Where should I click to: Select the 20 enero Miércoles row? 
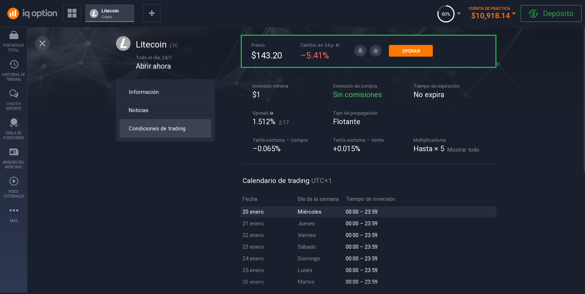tap(368, 212)
